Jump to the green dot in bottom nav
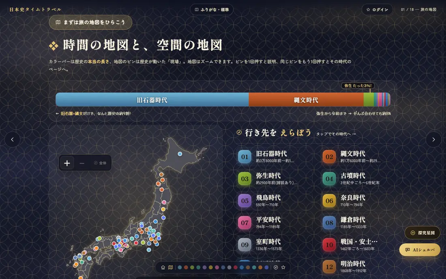 pyautogui.click(x=192, y=267)
